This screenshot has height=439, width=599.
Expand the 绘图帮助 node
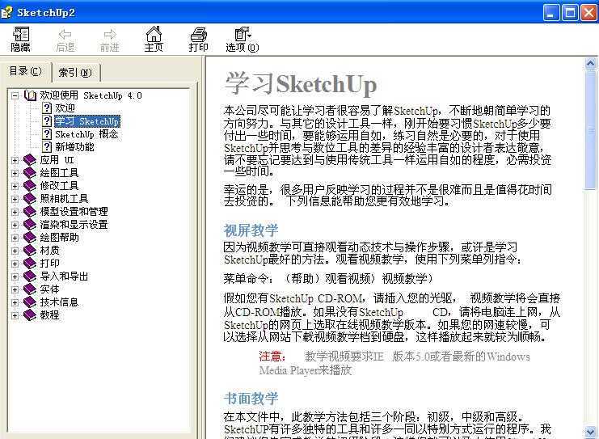tap(15, 238)
